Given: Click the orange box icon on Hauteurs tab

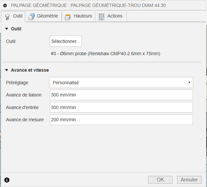Looking at the screenshot, I should click(x=68, y=17).
